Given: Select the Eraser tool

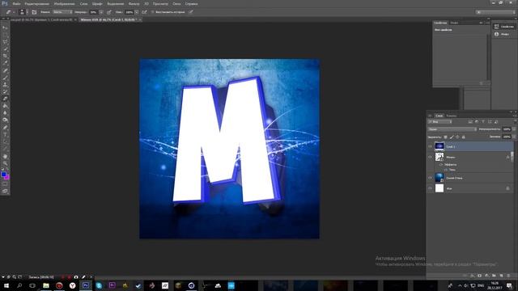Looking at the screenshot, I should point(5,99).
